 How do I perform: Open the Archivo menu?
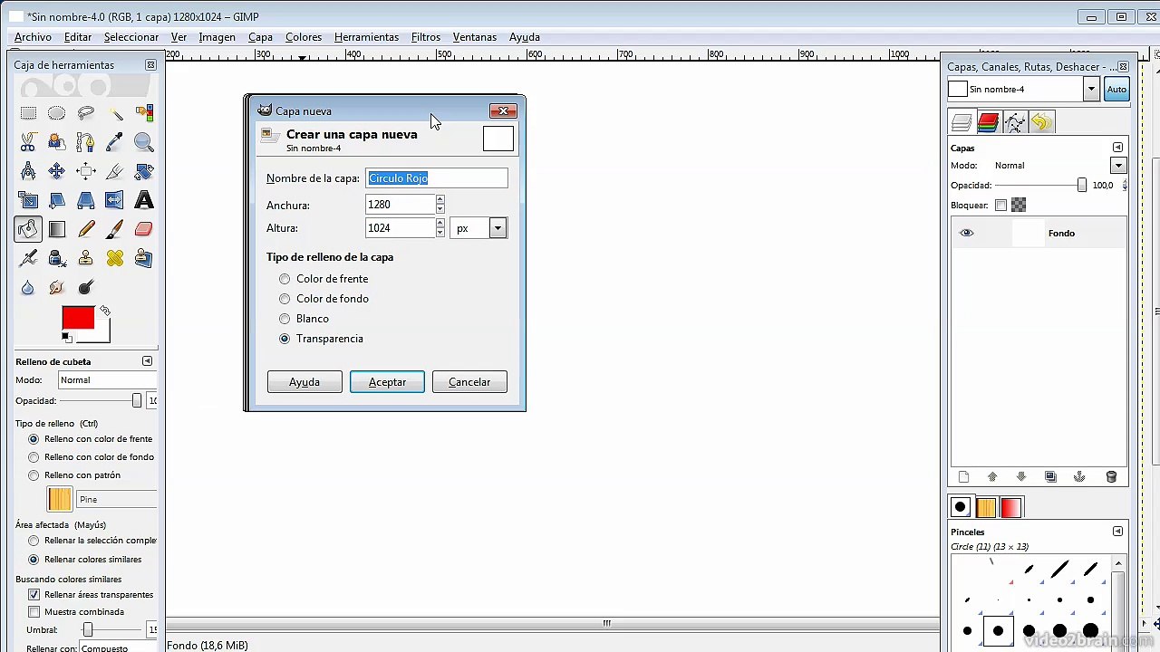(33, 37)
